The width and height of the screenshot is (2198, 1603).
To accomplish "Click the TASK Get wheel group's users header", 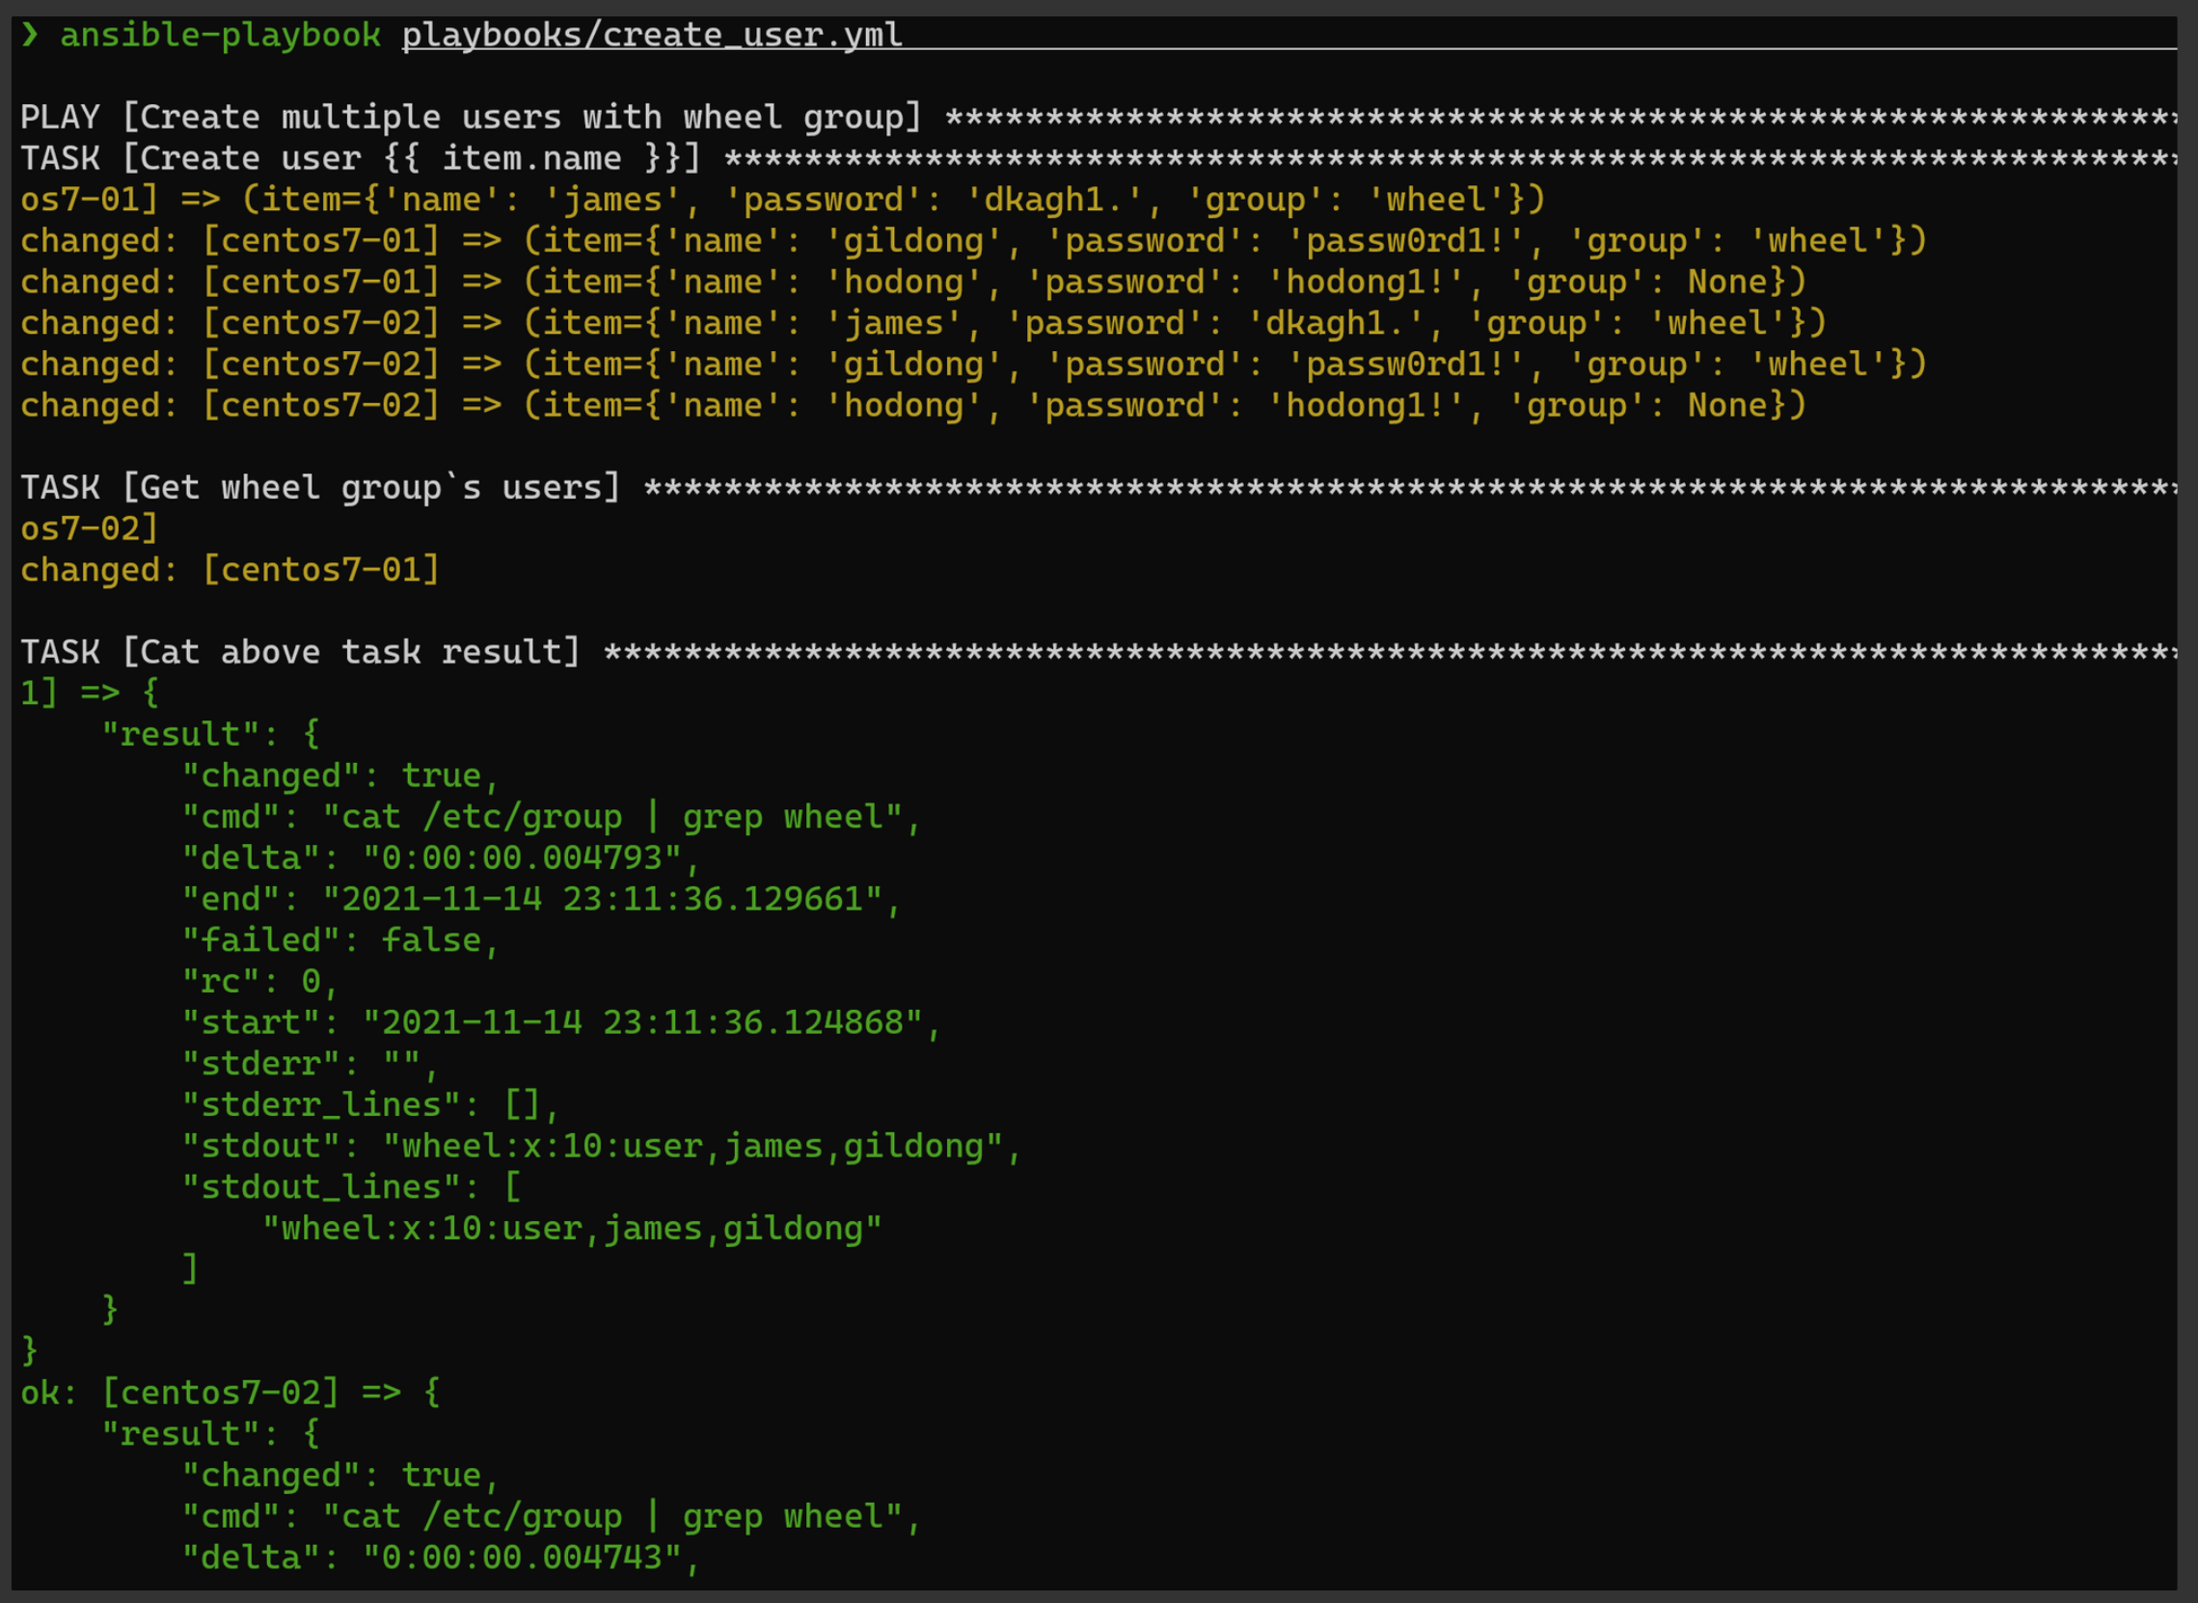I will [320, 487].
